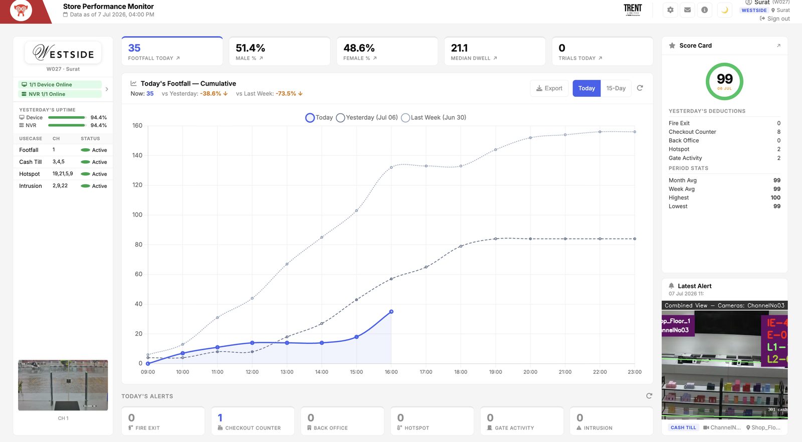Switch chart to 15-Day view
Viewport: 802px width, 442px height.
click(x=616, y=88)
